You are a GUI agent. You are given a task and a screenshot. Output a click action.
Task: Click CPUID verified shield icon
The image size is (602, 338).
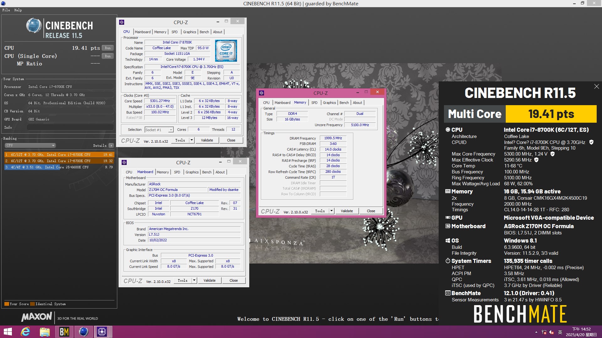click(591, 142)
